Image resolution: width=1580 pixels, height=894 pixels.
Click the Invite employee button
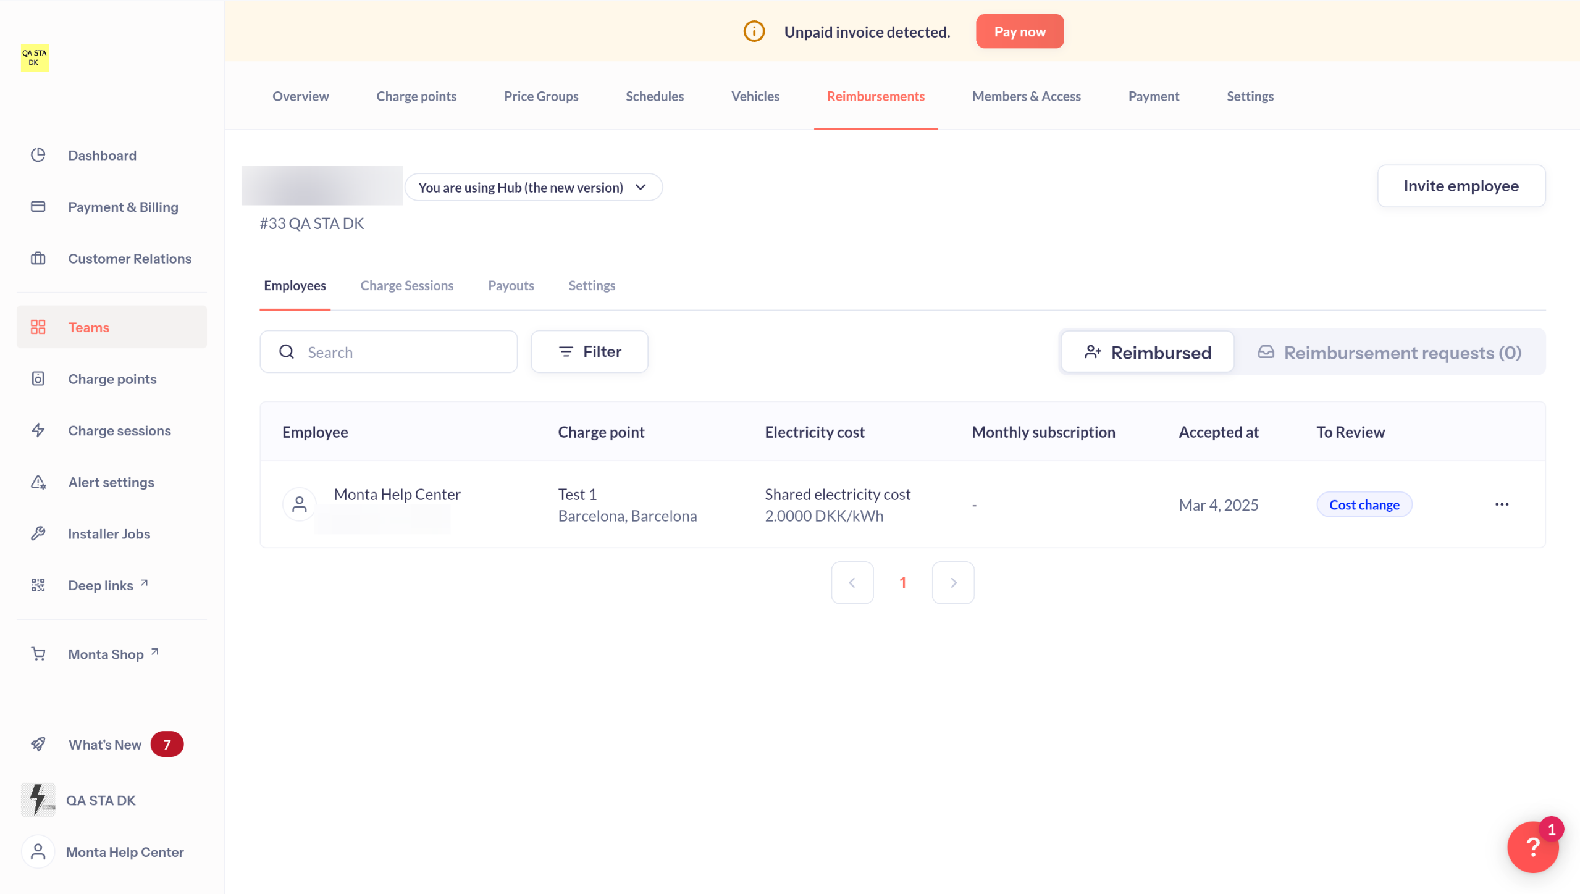(1461, 186)
